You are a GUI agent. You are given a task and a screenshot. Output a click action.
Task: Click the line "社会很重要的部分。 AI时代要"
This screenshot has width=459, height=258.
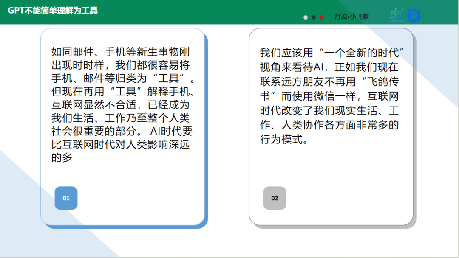[x=122, y=131]
